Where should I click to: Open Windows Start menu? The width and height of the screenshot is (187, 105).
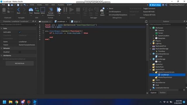pyautogui.click(x=4, y=102)
